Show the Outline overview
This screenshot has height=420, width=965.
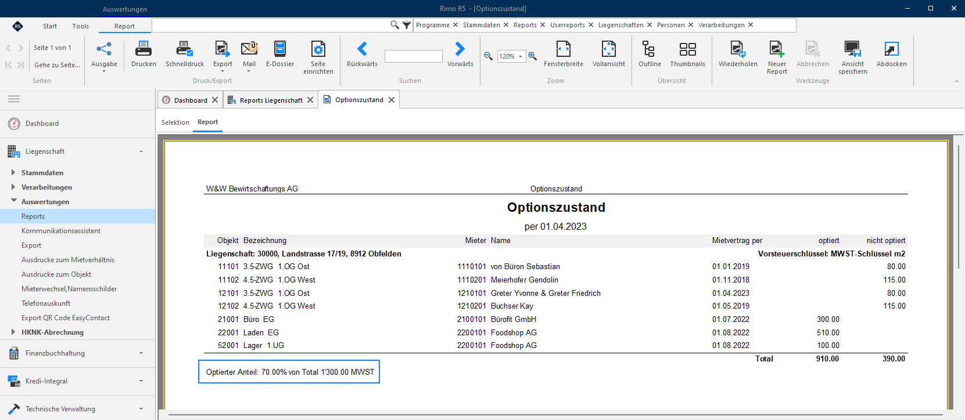click(650, 55)
